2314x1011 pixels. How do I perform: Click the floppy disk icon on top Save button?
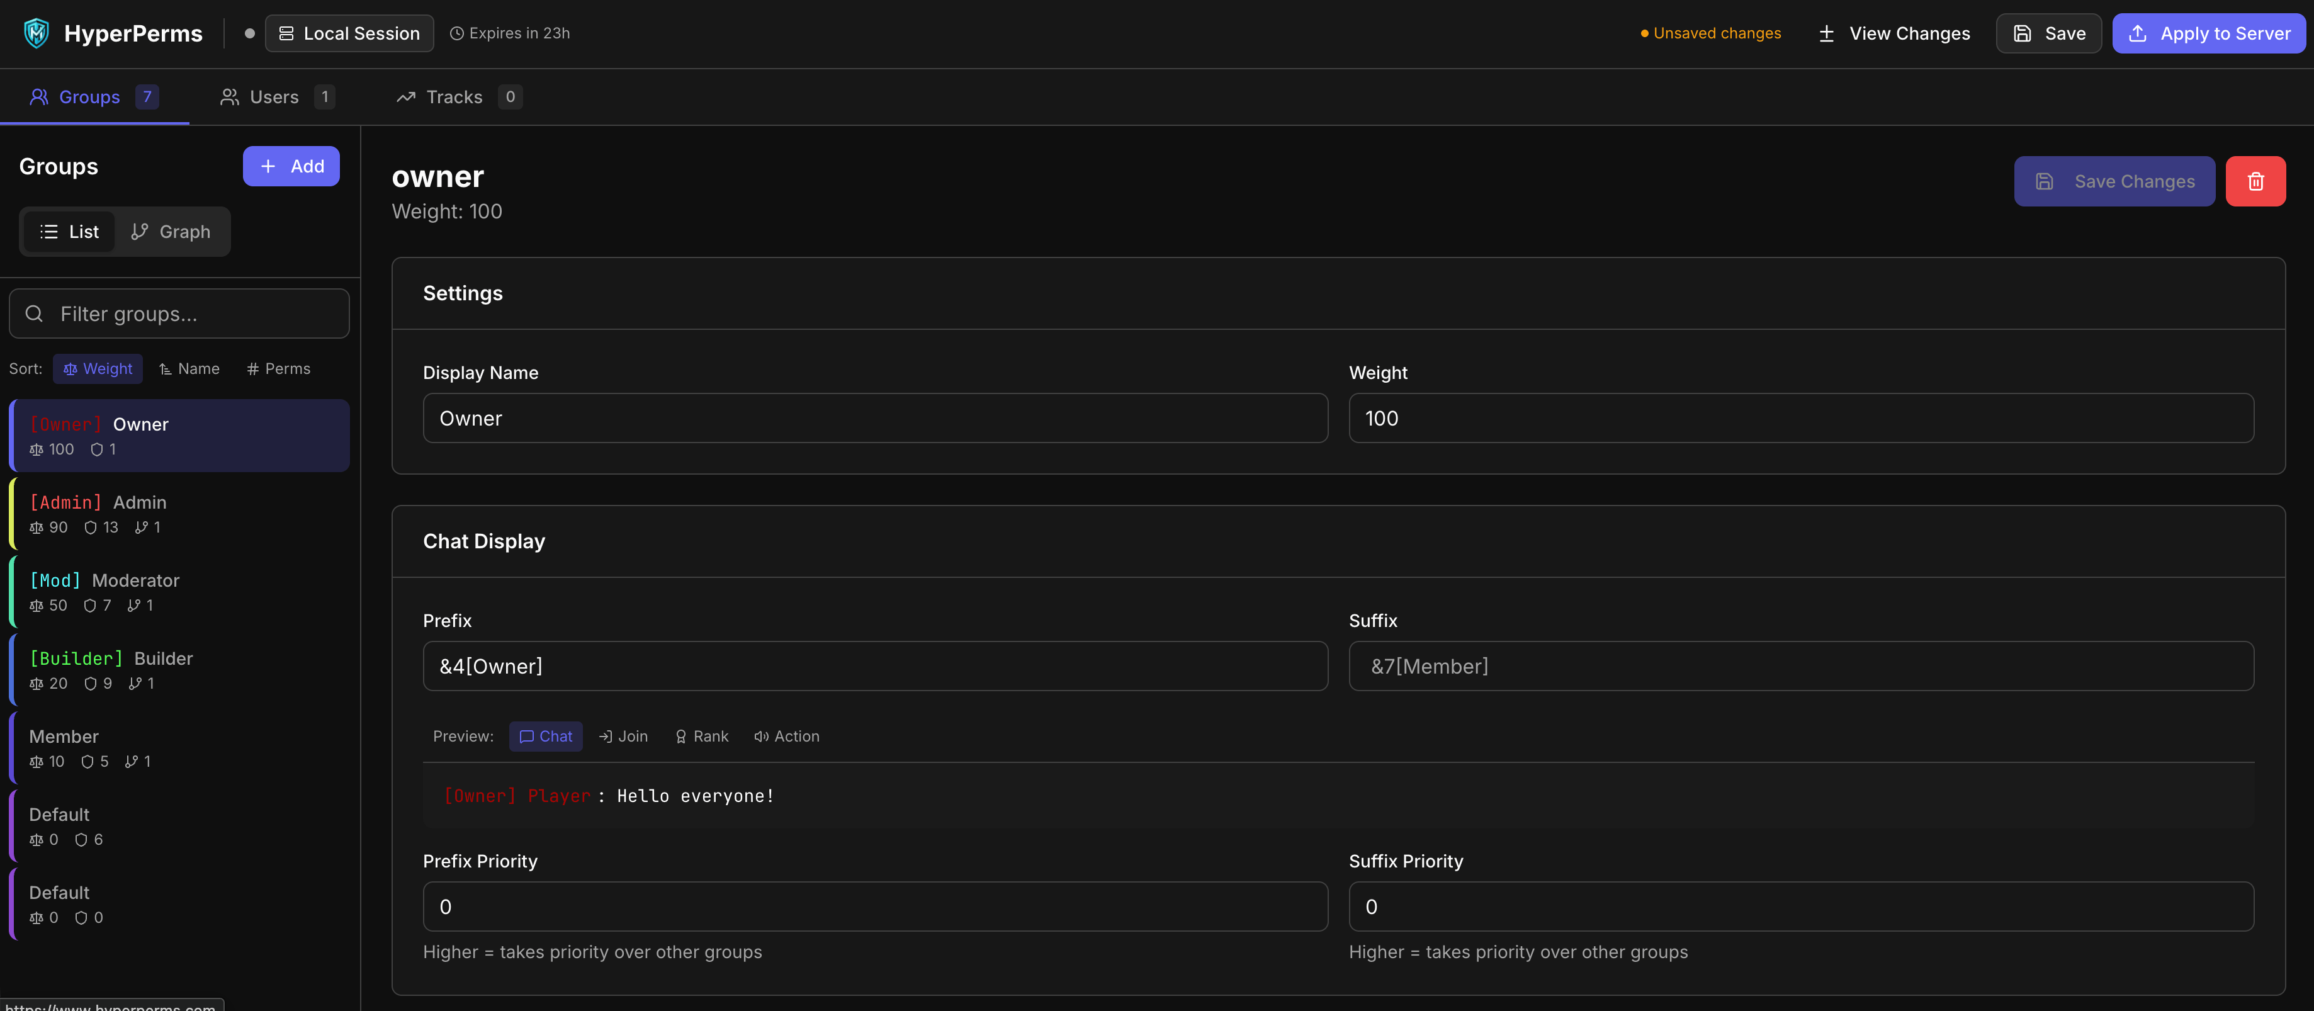(x=2022, y=33)
